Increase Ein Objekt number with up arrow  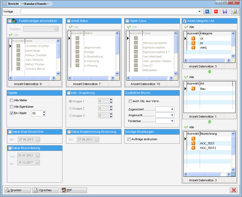44,112
